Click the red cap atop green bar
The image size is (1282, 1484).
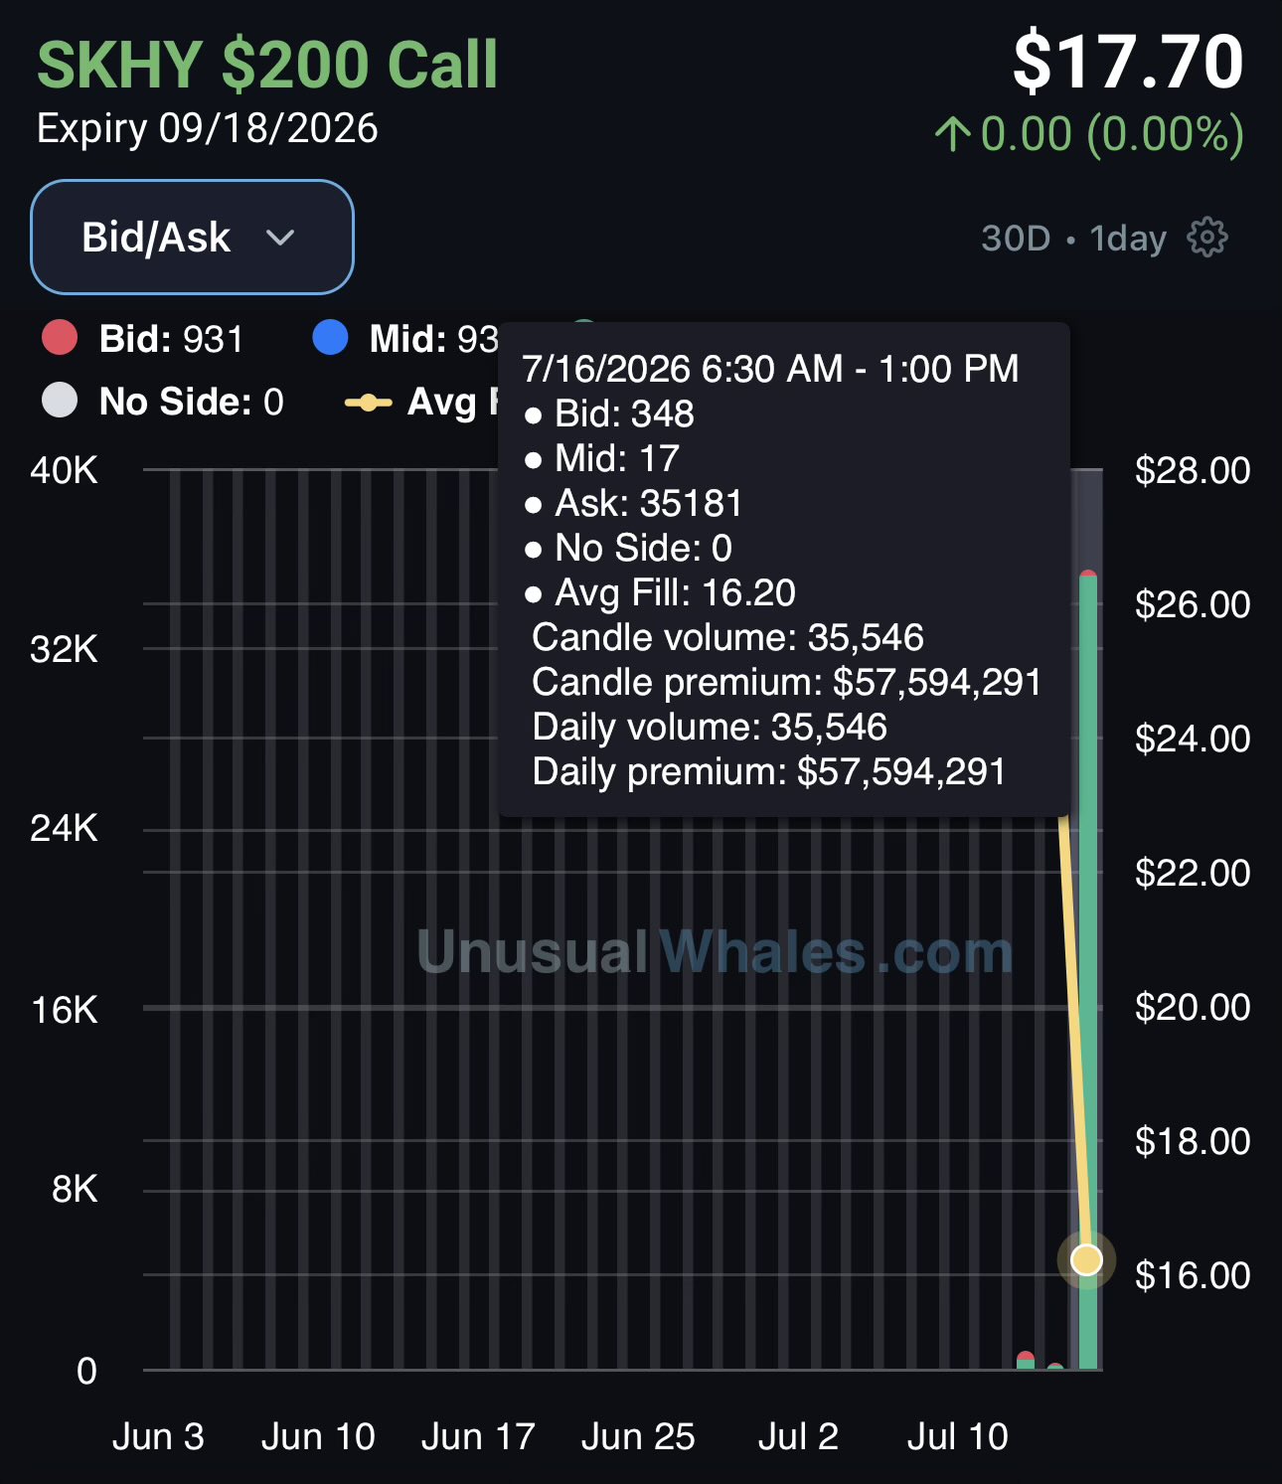point(1088,575)
